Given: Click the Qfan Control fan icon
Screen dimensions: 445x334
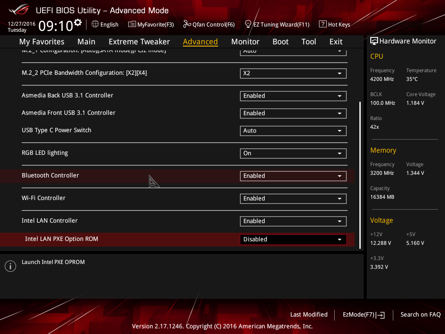Looking at the screenshot, I should point(187,24).
